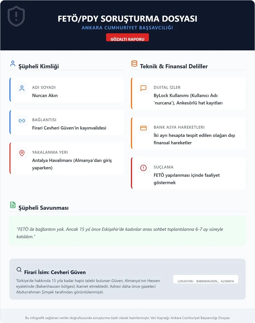
Task: Click the map pin icon in Yakalanma Yeri card
Action: (x=22, y=153)
